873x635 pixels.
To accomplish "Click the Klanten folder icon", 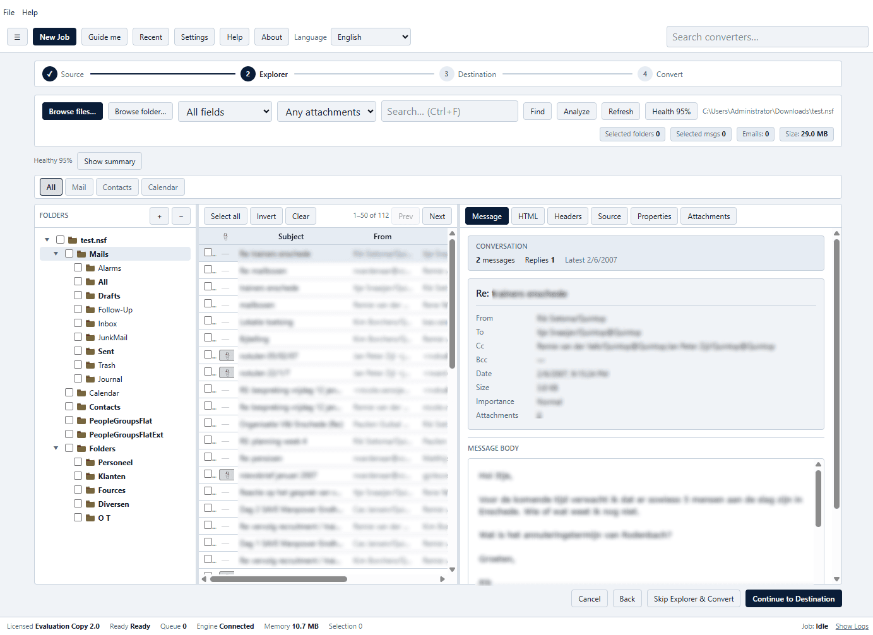I will tap(90, 477).
